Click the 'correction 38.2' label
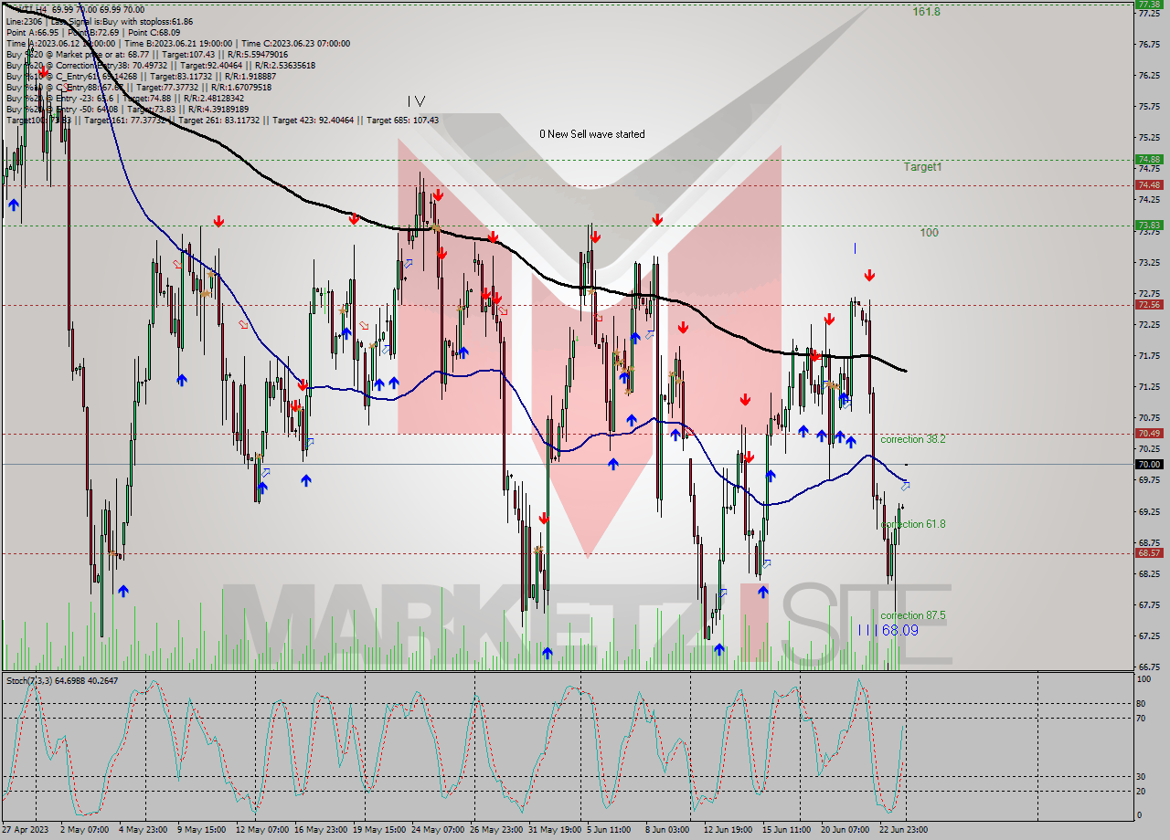 tap(912, 439)
